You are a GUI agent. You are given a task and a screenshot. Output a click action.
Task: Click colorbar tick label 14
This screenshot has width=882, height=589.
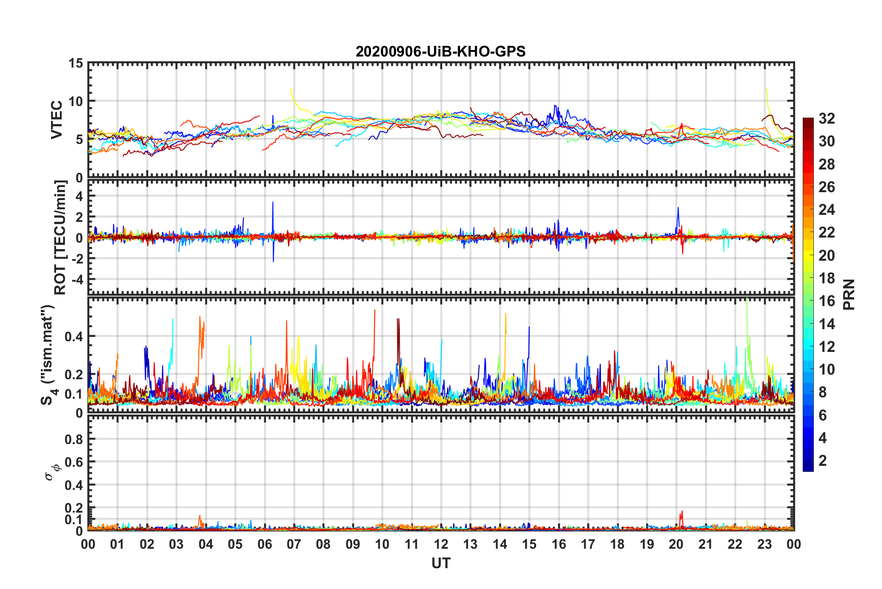click(x=826, y=324)
